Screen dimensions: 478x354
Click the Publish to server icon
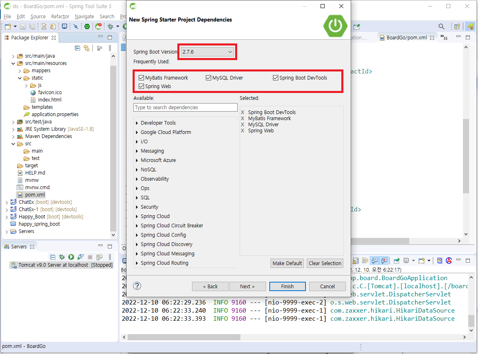pos(99,257)
